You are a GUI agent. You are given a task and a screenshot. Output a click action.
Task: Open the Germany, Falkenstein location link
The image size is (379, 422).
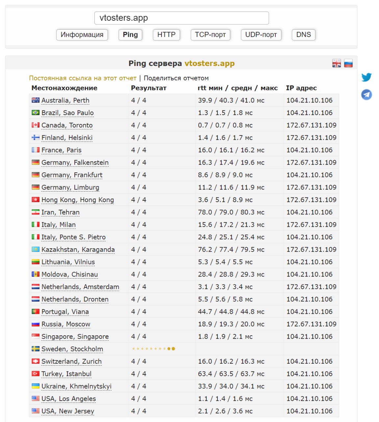tap(75, 163)
